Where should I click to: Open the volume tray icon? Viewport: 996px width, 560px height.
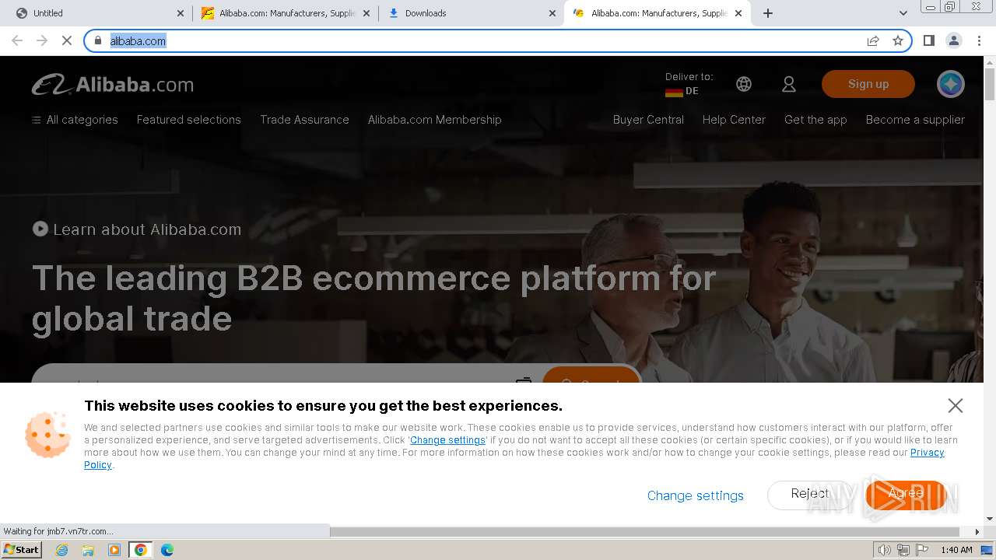(x=885, y=550)
